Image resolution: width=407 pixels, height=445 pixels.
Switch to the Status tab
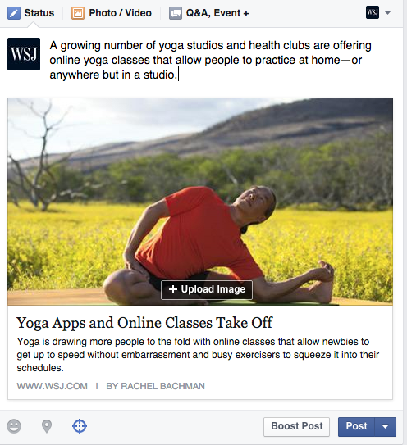(30, 13)
